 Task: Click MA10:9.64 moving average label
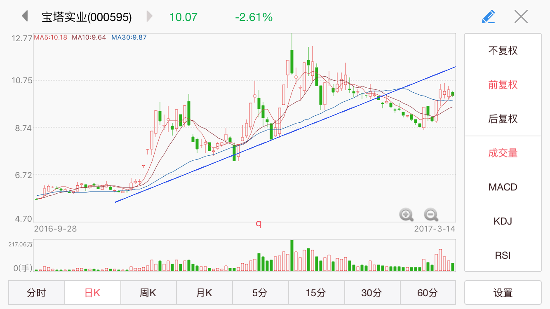[89, 37]
